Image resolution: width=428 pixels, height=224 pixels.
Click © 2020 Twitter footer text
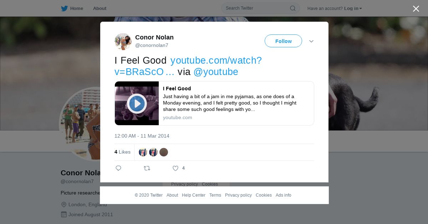(x=149, y=195)
